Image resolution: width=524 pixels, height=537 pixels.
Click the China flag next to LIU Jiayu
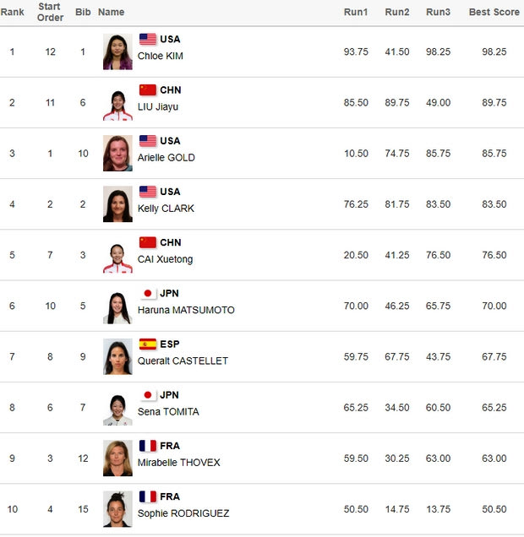[x=148, y=89]
